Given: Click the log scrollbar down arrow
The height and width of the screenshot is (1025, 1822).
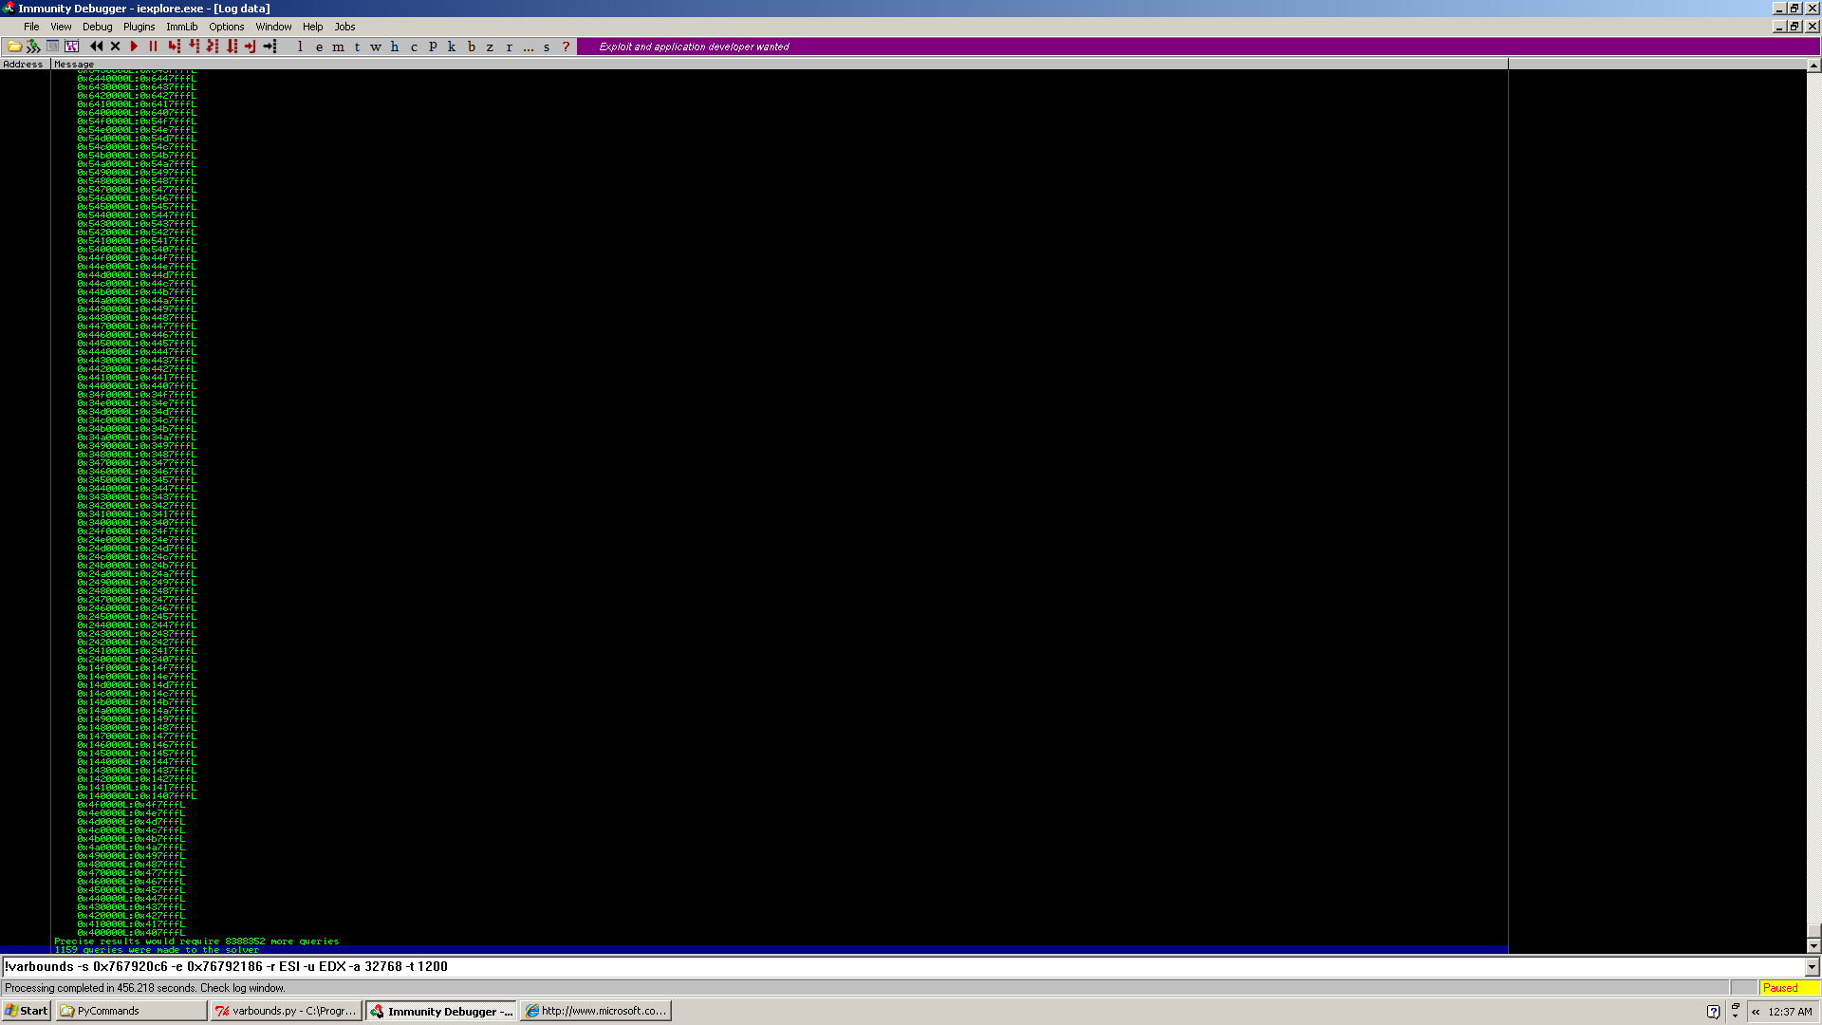Looking at the screenshot, I should click(1813, 945).
